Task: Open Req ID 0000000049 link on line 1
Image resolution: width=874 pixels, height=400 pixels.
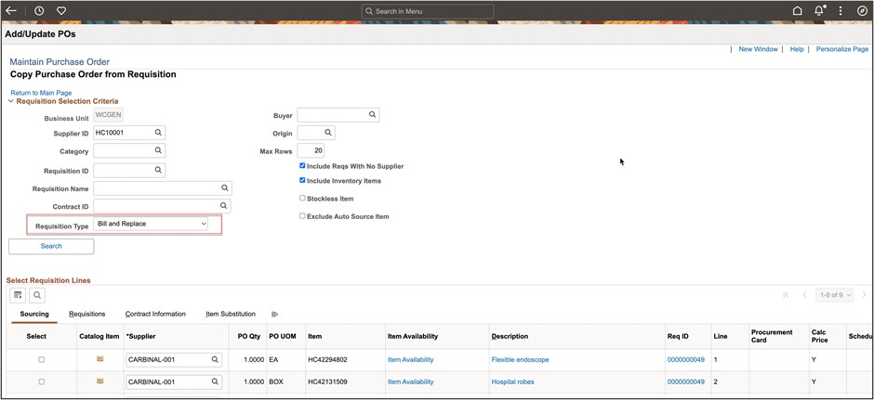Action: (685, 360)
